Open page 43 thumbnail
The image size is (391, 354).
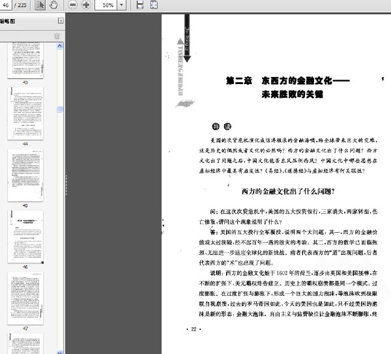point(25,60)
